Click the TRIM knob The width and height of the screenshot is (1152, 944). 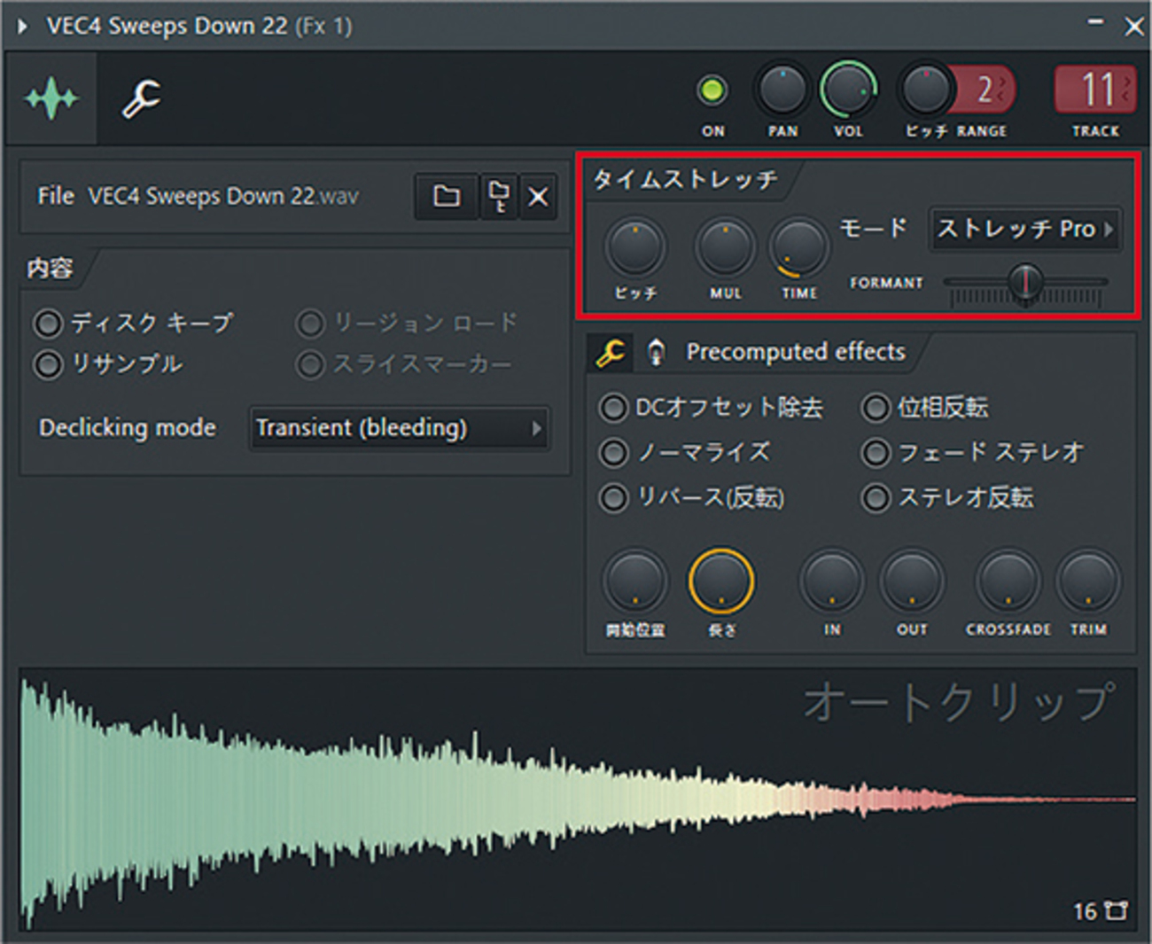click(1087, 582)
